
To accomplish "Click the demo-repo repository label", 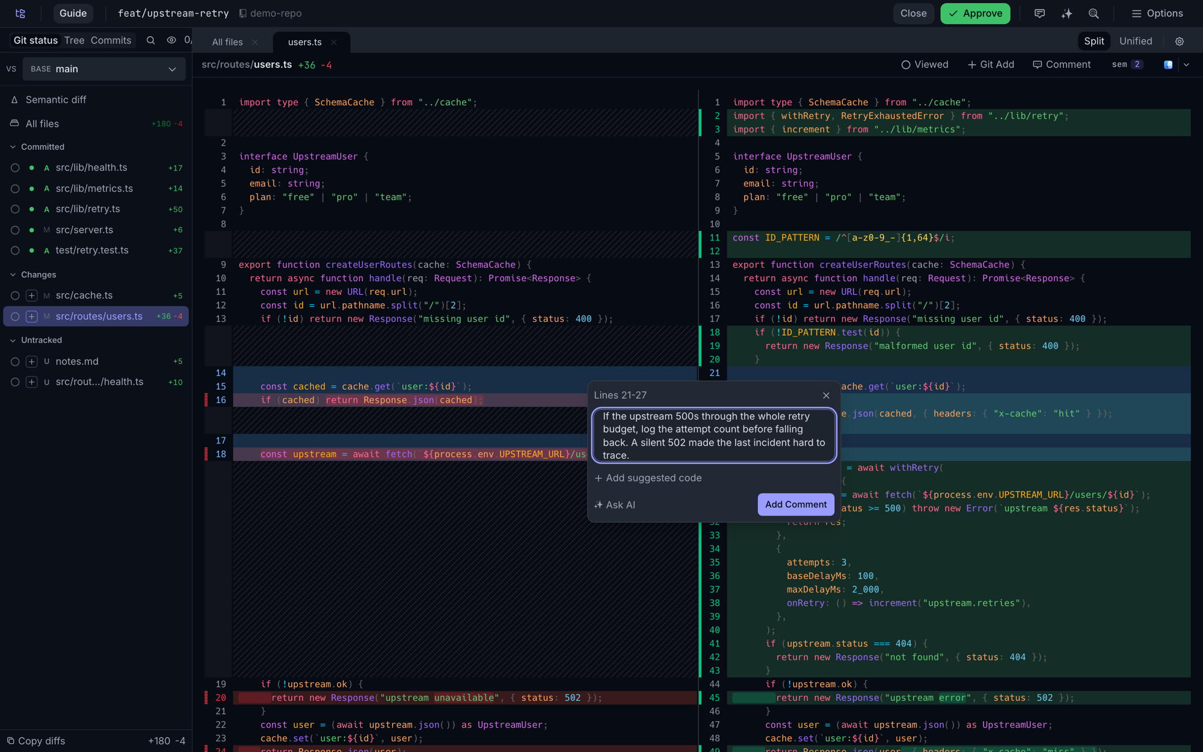I will (270, 13).
